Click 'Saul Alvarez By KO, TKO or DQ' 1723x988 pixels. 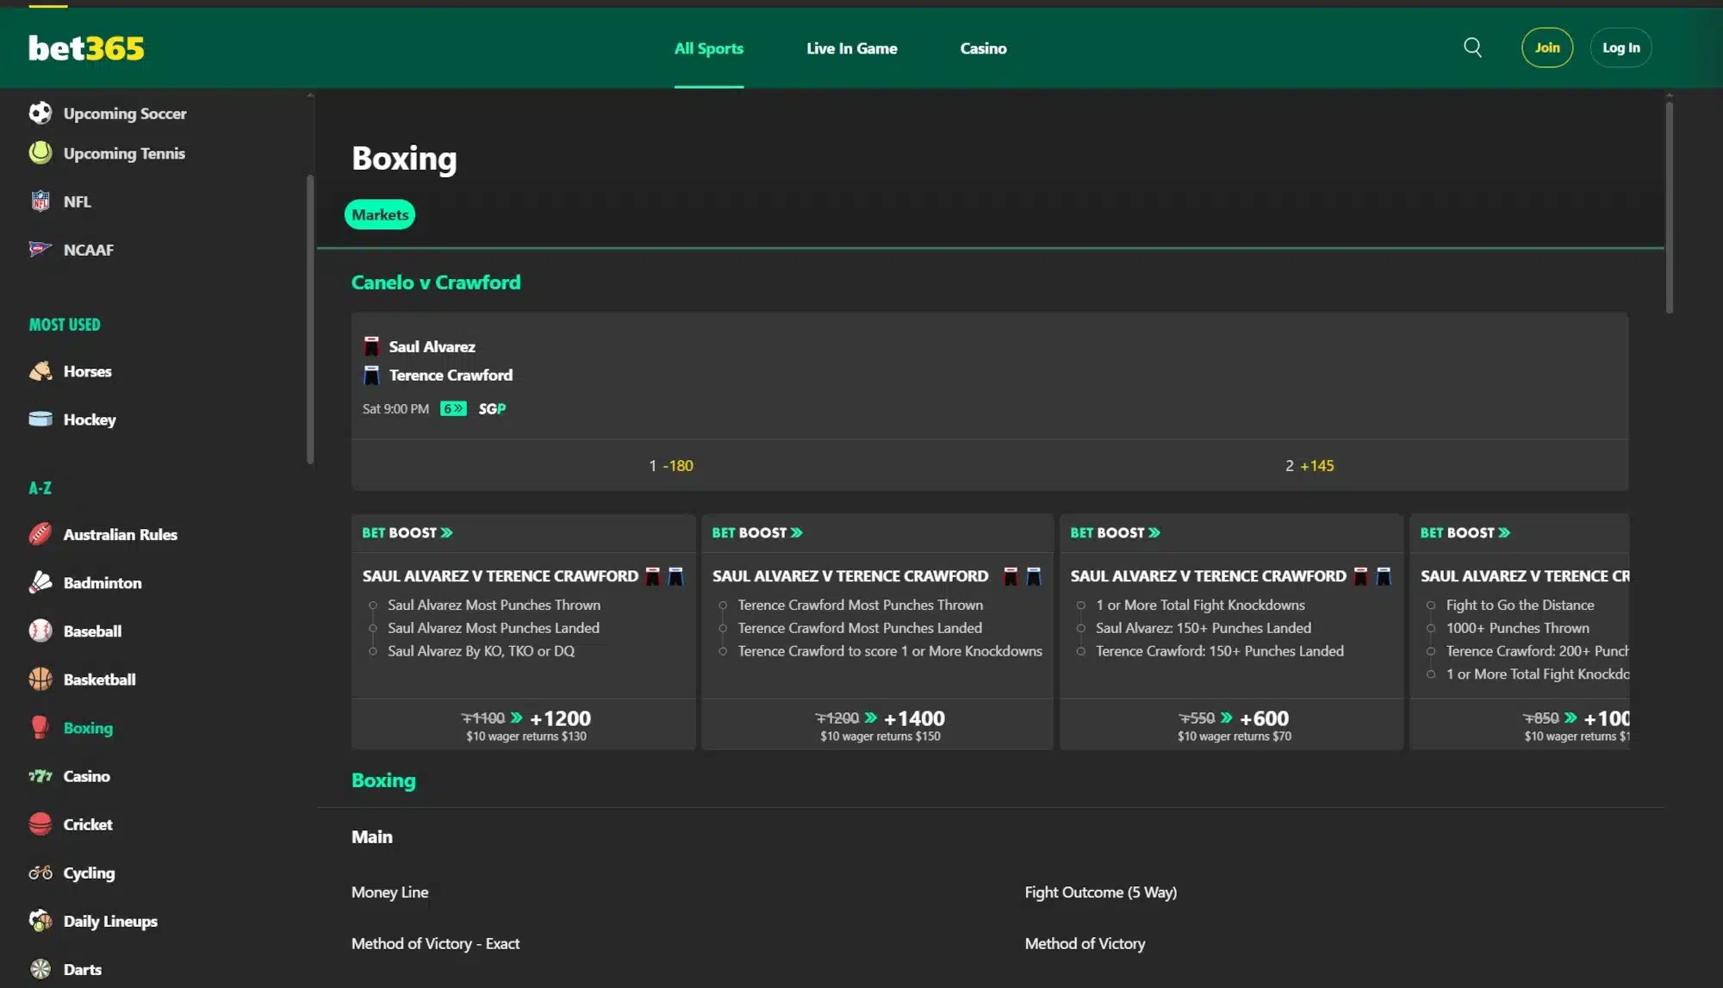tap(481, 650)
